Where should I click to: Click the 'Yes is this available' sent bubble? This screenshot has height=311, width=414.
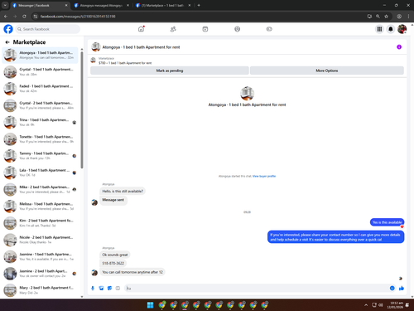point(387,222)
